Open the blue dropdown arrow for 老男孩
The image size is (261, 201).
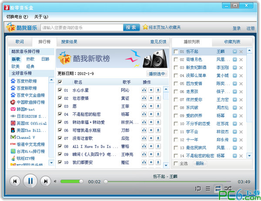[235, 91]
